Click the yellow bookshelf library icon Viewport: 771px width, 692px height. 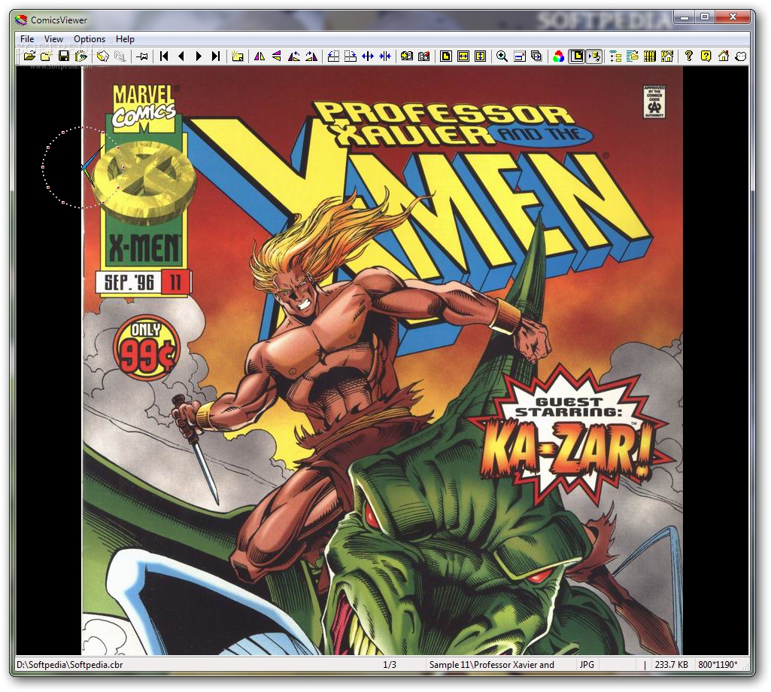coord(650,56)
